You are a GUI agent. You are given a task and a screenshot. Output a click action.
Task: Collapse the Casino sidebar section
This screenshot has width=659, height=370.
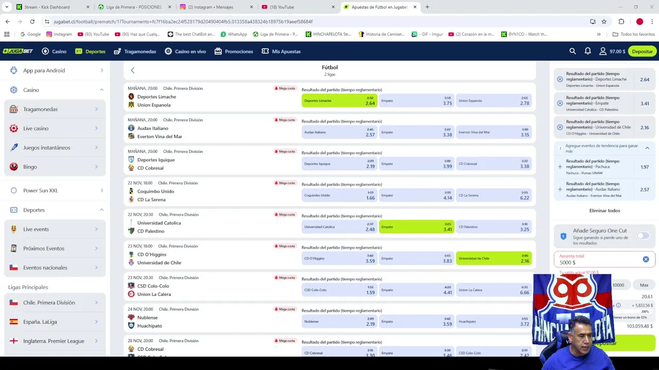pyautogui.click(x=101, y=90)
